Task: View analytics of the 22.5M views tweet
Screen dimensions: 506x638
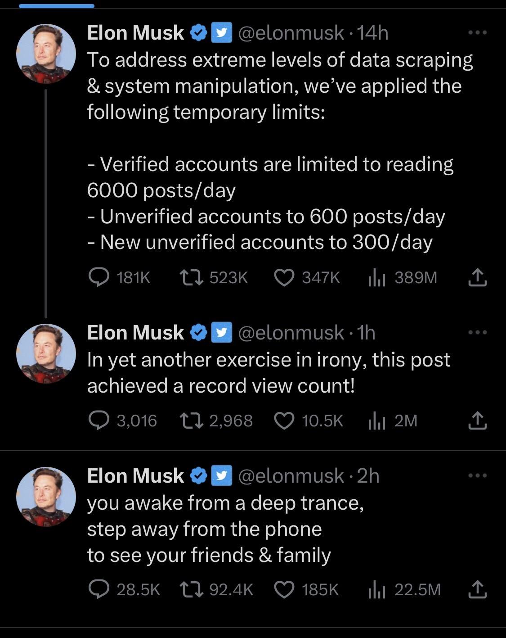Action: (376, 589)
